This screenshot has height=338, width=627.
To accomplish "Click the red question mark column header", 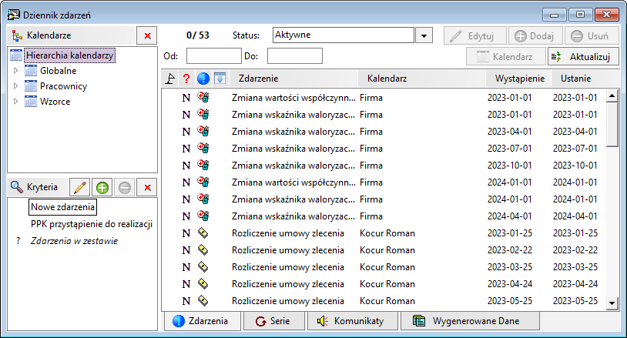I will point(186,79).
